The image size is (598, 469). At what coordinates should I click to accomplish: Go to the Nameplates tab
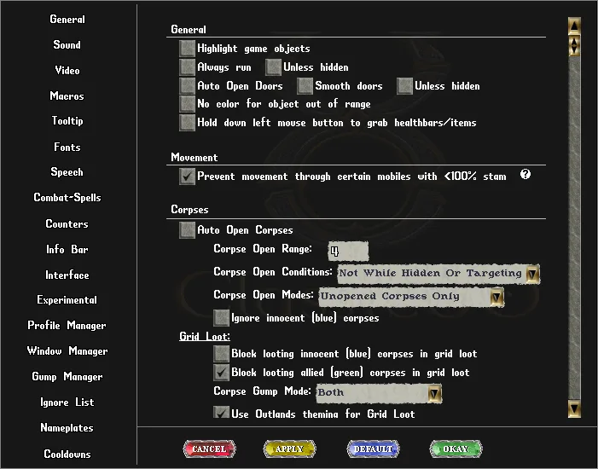pos(67,428)
